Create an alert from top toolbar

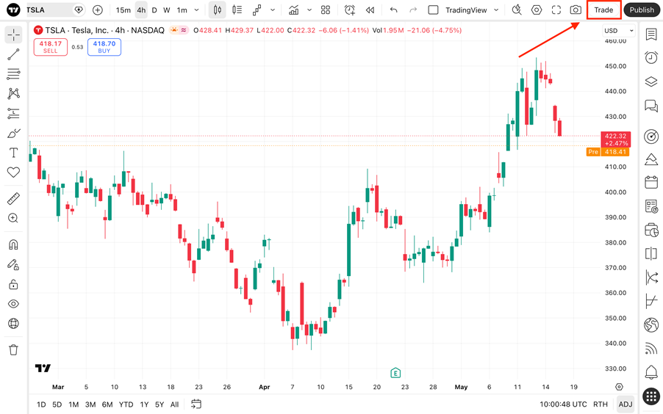coord(350,10)
